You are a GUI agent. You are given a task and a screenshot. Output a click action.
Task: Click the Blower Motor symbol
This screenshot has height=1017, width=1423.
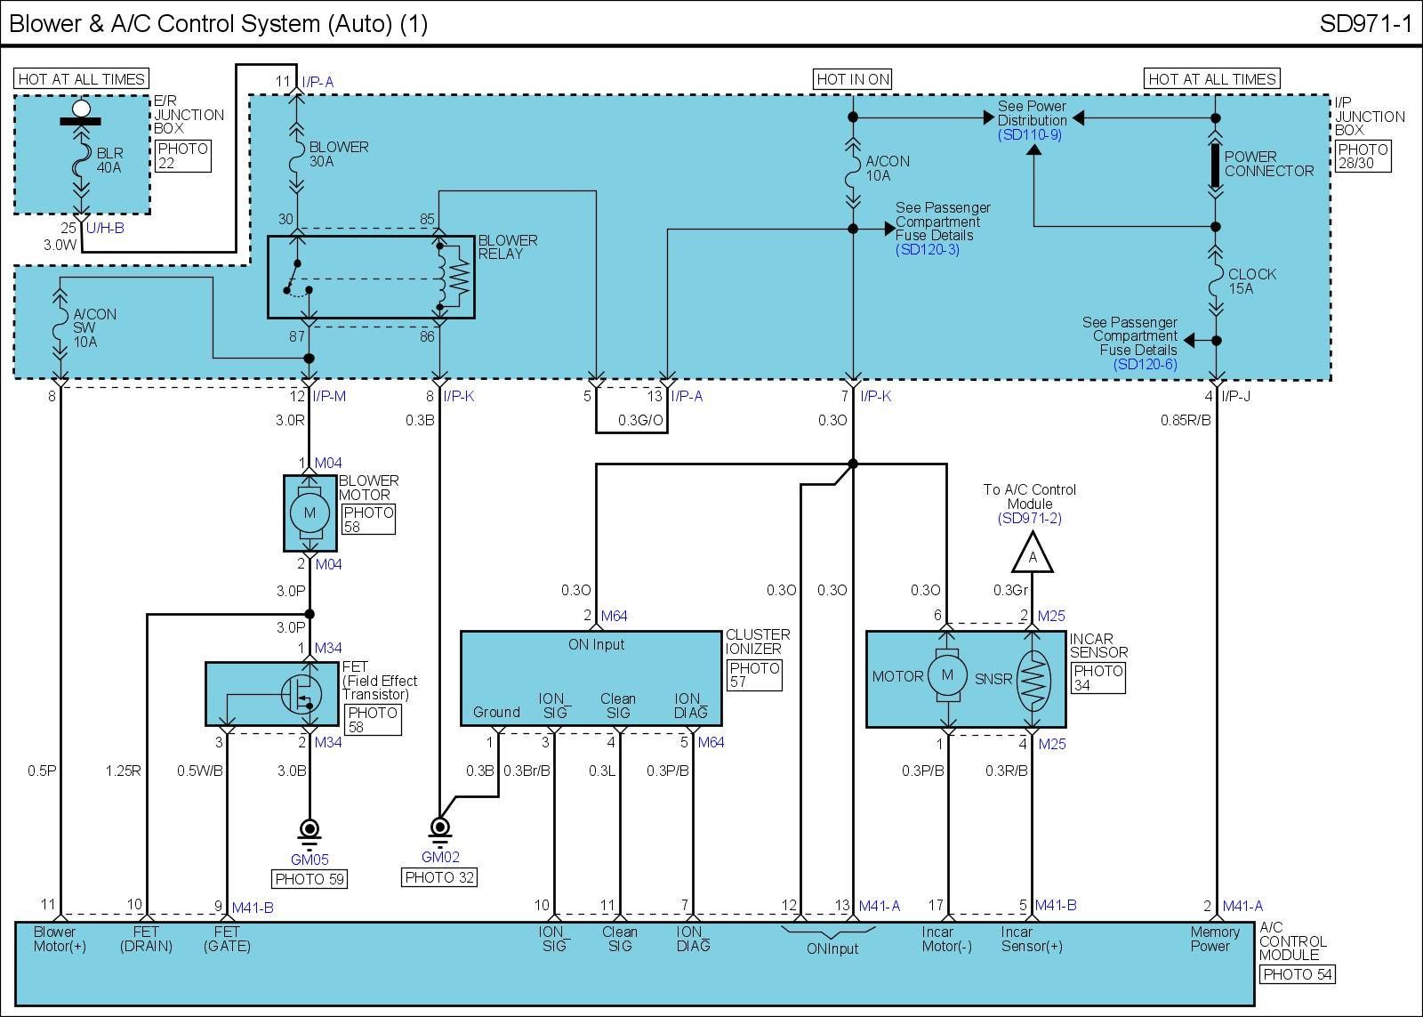(310, 513)
